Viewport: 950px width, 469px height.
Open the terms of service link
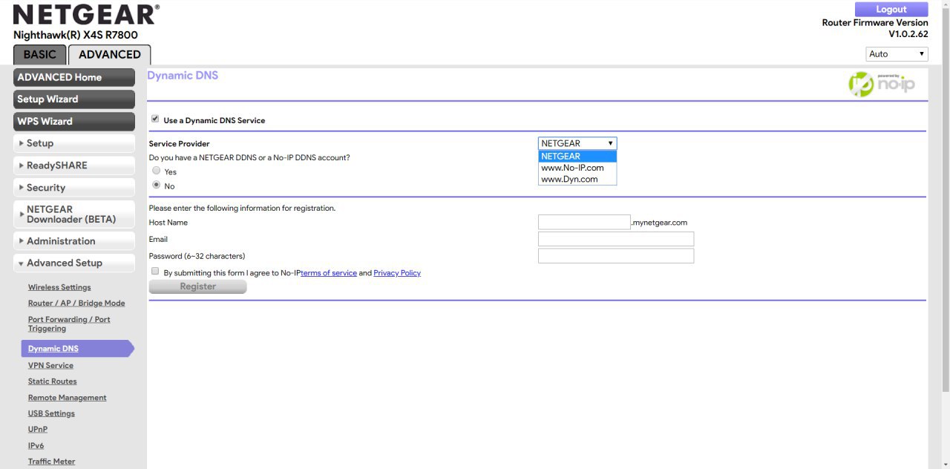tap(329, 273)
